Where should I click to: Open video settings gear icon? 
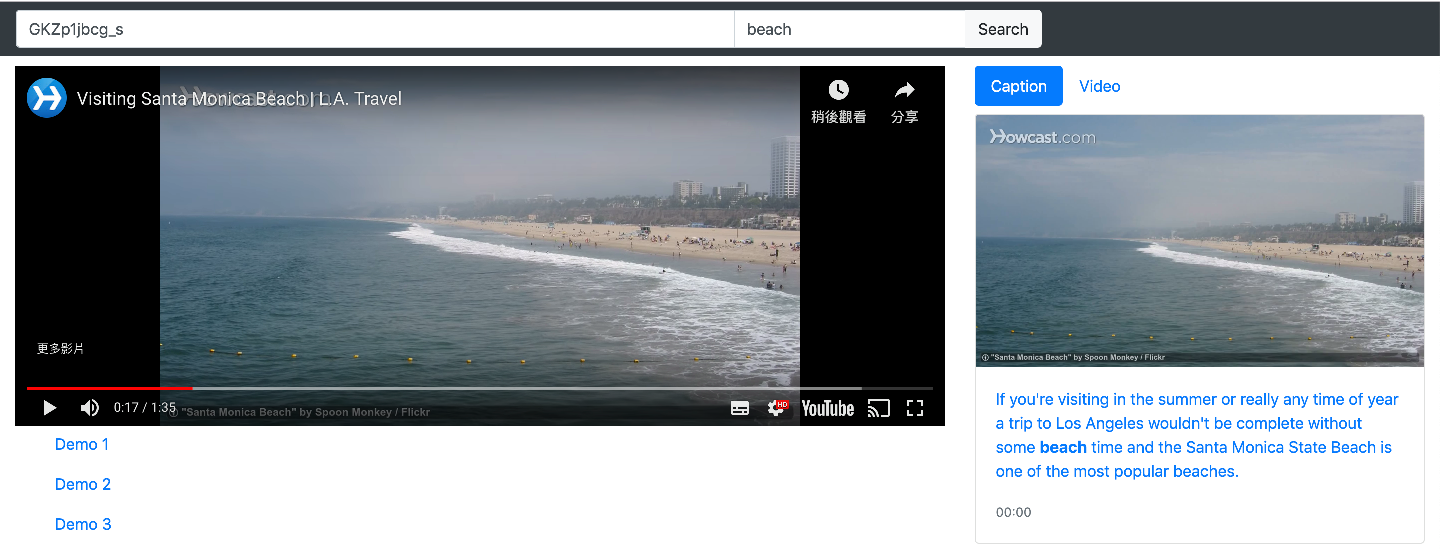[x=776, y=408]
